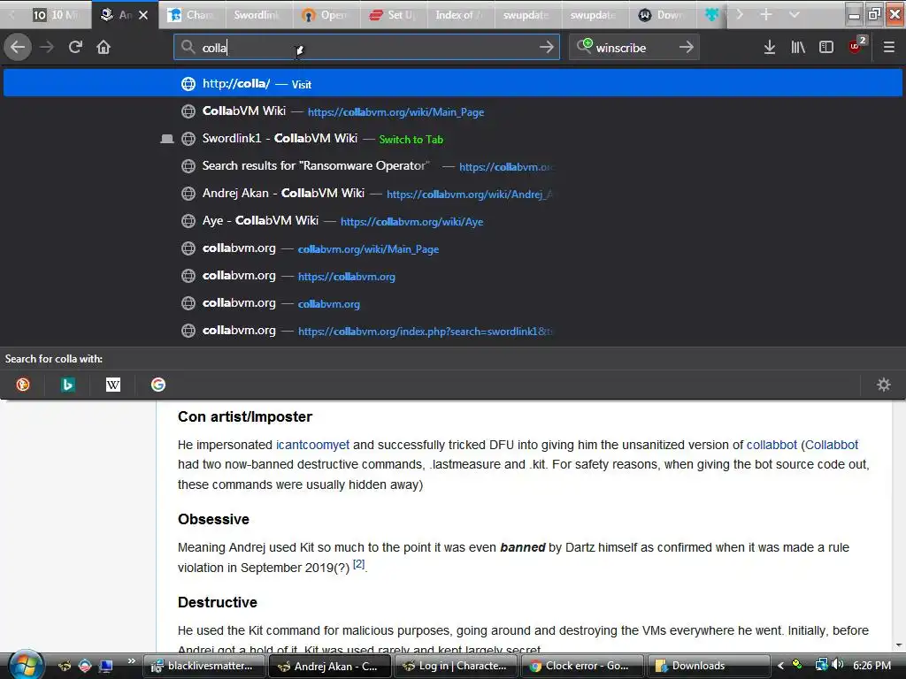
Task: Open Downloads taskbar window
Action: pyautogui.click(x=709, y=666)
